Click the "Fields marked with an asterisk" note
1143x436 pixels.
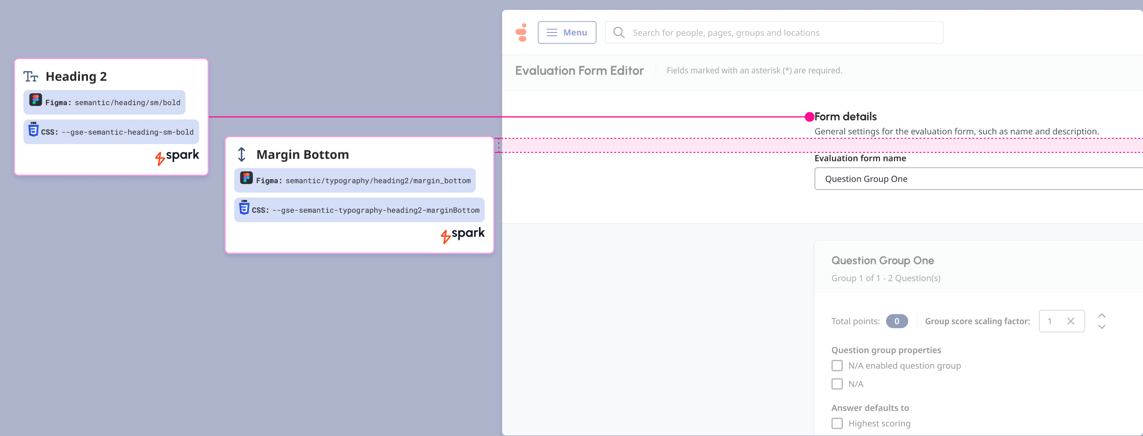[x=754, y=71]
